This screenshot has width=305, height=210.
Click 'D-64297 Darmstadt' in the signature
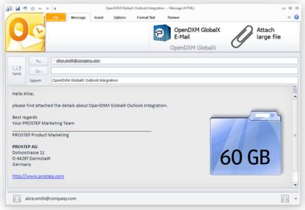[32, 159]
